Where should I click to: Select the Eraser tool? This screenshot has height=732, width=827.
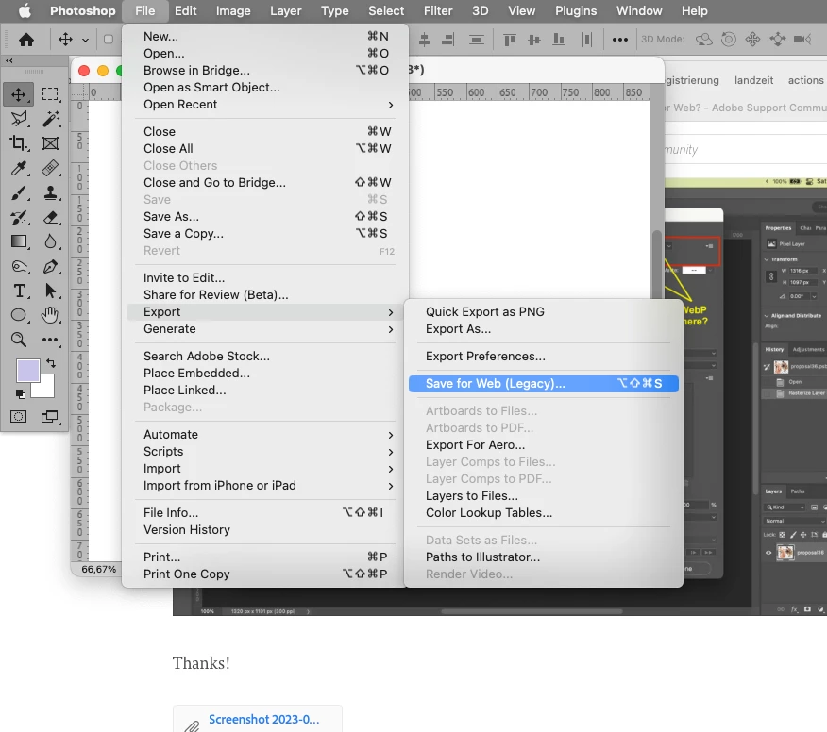[50, 217]
